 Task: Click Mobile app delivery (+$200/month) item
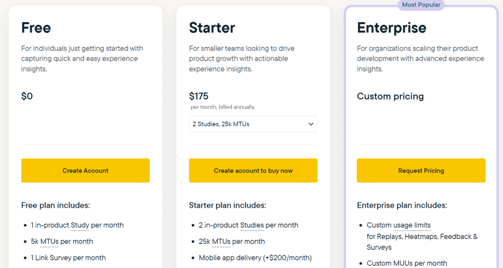point(255,258)
